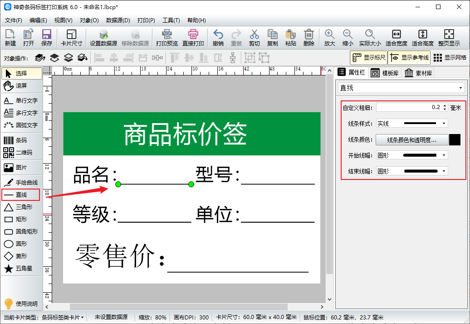Click the 直接打印 direct print icon
The width and height of the screenshot is (470, 324).
click(x=193, y=38)
